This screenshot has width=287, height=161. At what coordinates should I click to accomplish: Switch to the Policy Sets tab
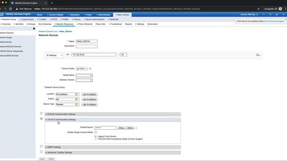(x=100, y=24)
